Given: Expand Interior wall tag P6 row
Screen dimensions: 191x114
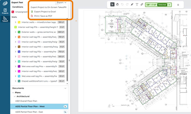Looking at the screenshot, I should 16,61.
